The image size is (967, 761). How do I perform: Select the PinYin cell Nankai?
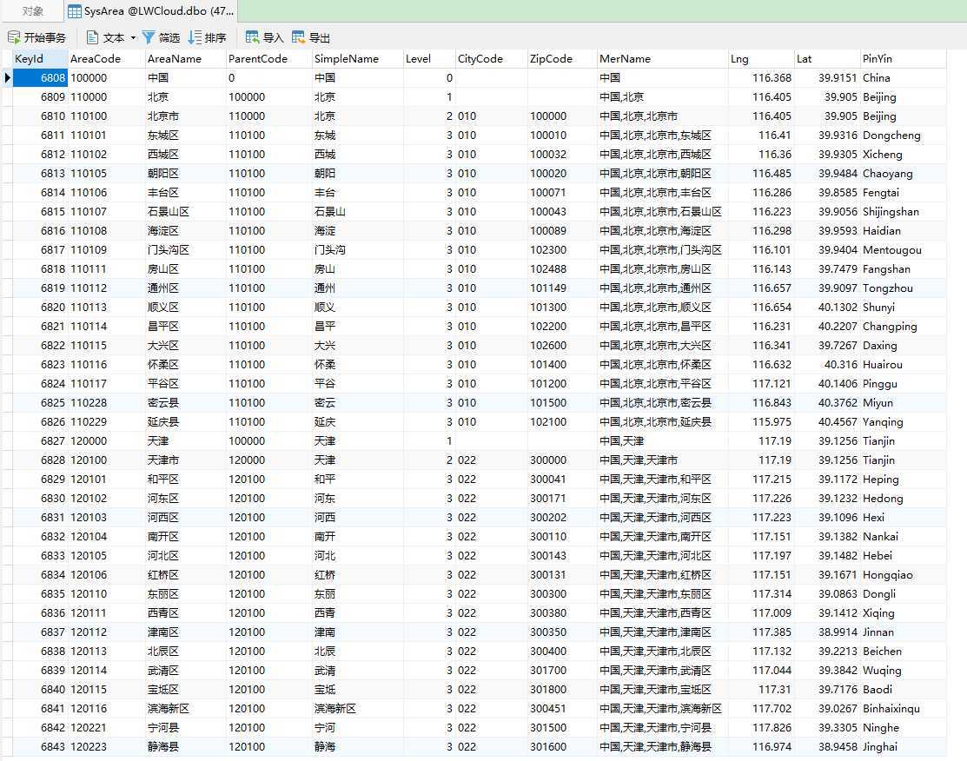click(903, 537)
